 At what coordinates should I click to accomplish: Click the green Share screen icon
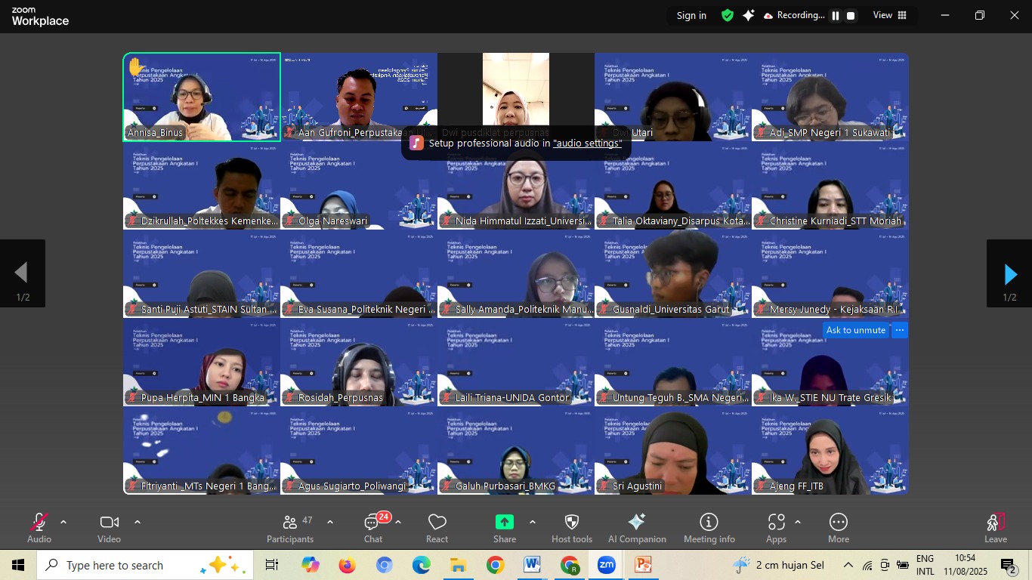[x=504, y=522]
